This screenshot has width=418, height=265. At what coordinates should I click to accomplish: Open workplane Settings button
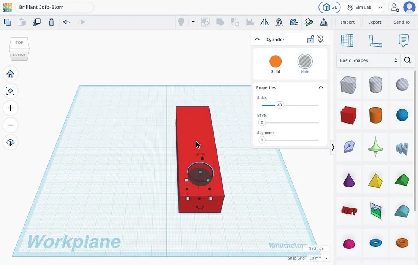click(316, 248)
